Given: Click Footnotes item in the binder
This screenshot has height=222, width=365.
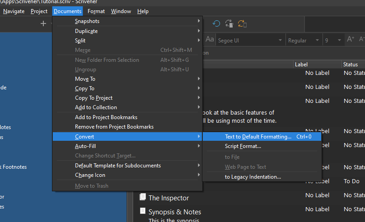Looking at the screenshot, I should pos(13,167).
